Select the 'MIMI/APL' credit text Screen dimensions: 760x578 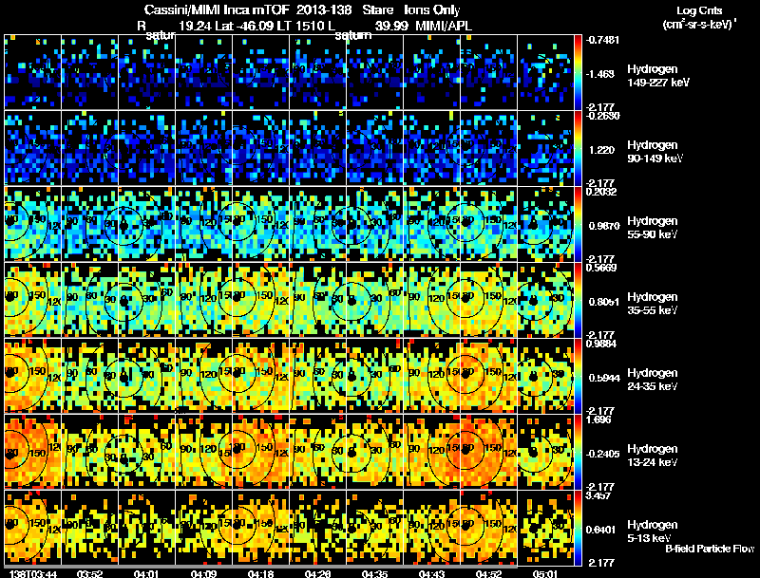point(444,26)
